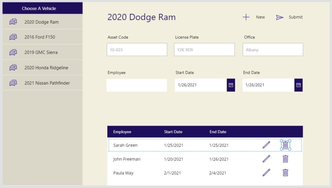Image resolution: width=332 pixels, height=188 pixels.
Task: Click the End Date value 1/26/2021
Action: (255, 85)
